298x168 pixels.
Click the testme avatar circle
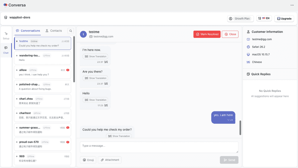click(83, 34)
